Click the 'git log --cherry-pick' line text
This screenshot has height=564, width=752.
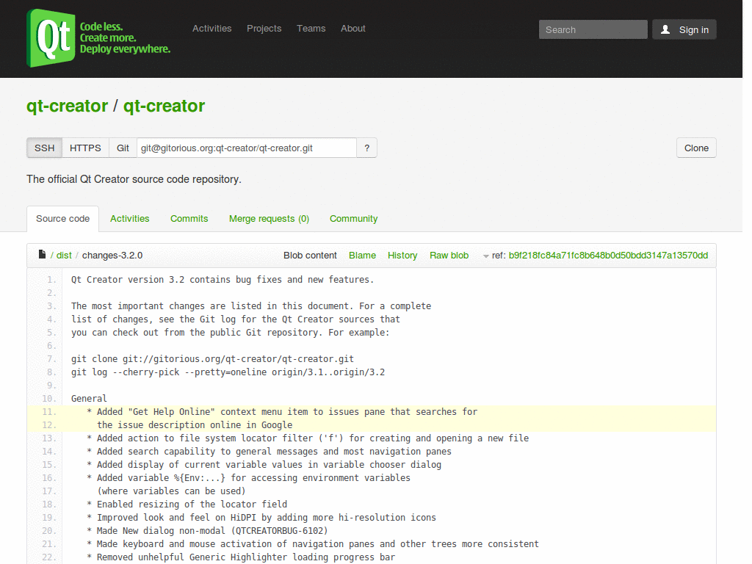[x=228, y=372]
